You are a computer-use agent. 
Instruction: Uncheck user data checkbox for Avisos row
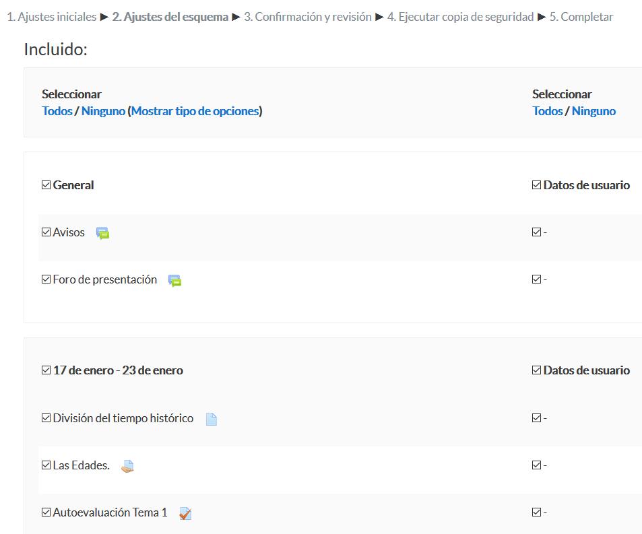tap(536, 232)
